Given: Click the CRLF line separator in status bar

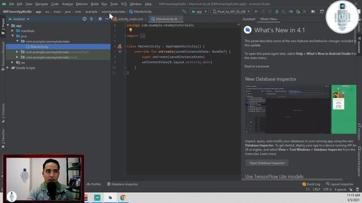Looking at the screenshot, I should click(x=316, y=189).
